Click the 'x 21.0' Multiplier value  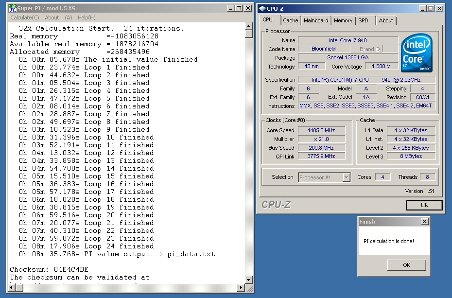pos(321,139)
